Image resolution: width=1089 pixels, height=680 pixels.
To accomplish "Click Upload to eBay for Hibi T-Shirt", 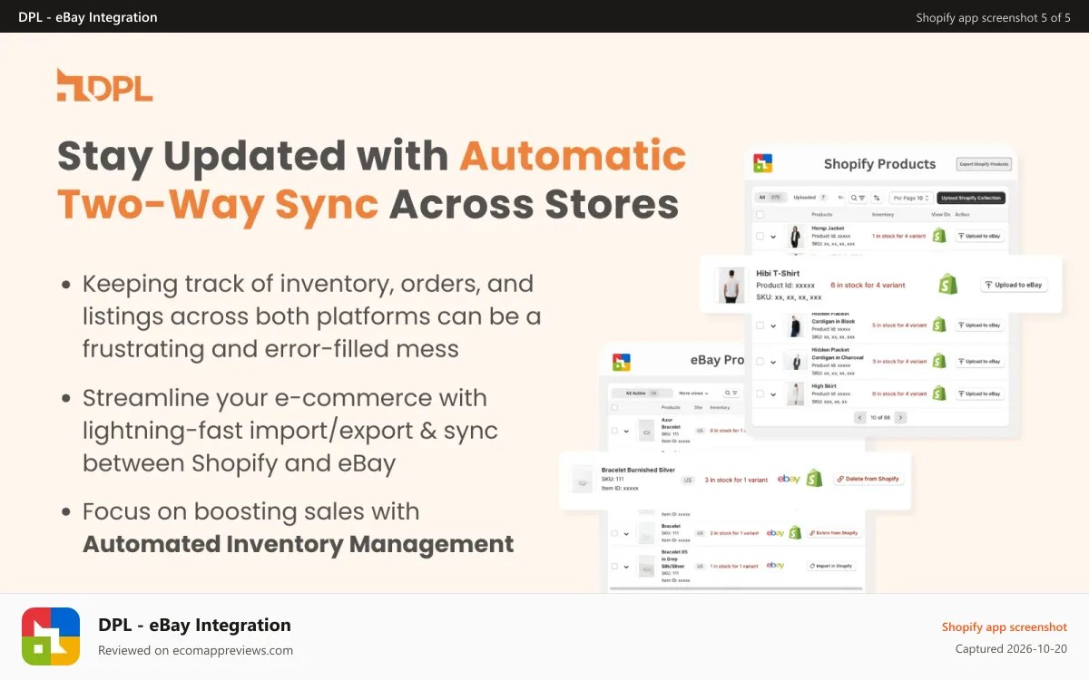I will pos(1015,285).
